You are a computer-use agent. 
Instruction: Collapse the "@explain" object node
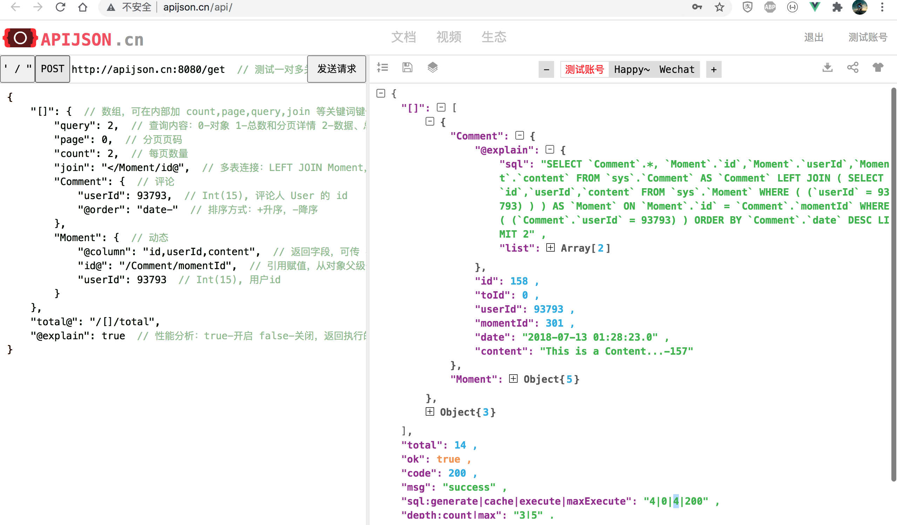pos(550,149)
